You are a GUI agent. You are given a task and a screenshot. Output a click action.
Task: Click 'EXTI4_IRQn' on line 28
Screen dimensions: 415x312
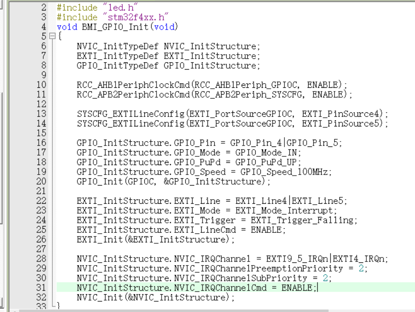click(359, 258)
